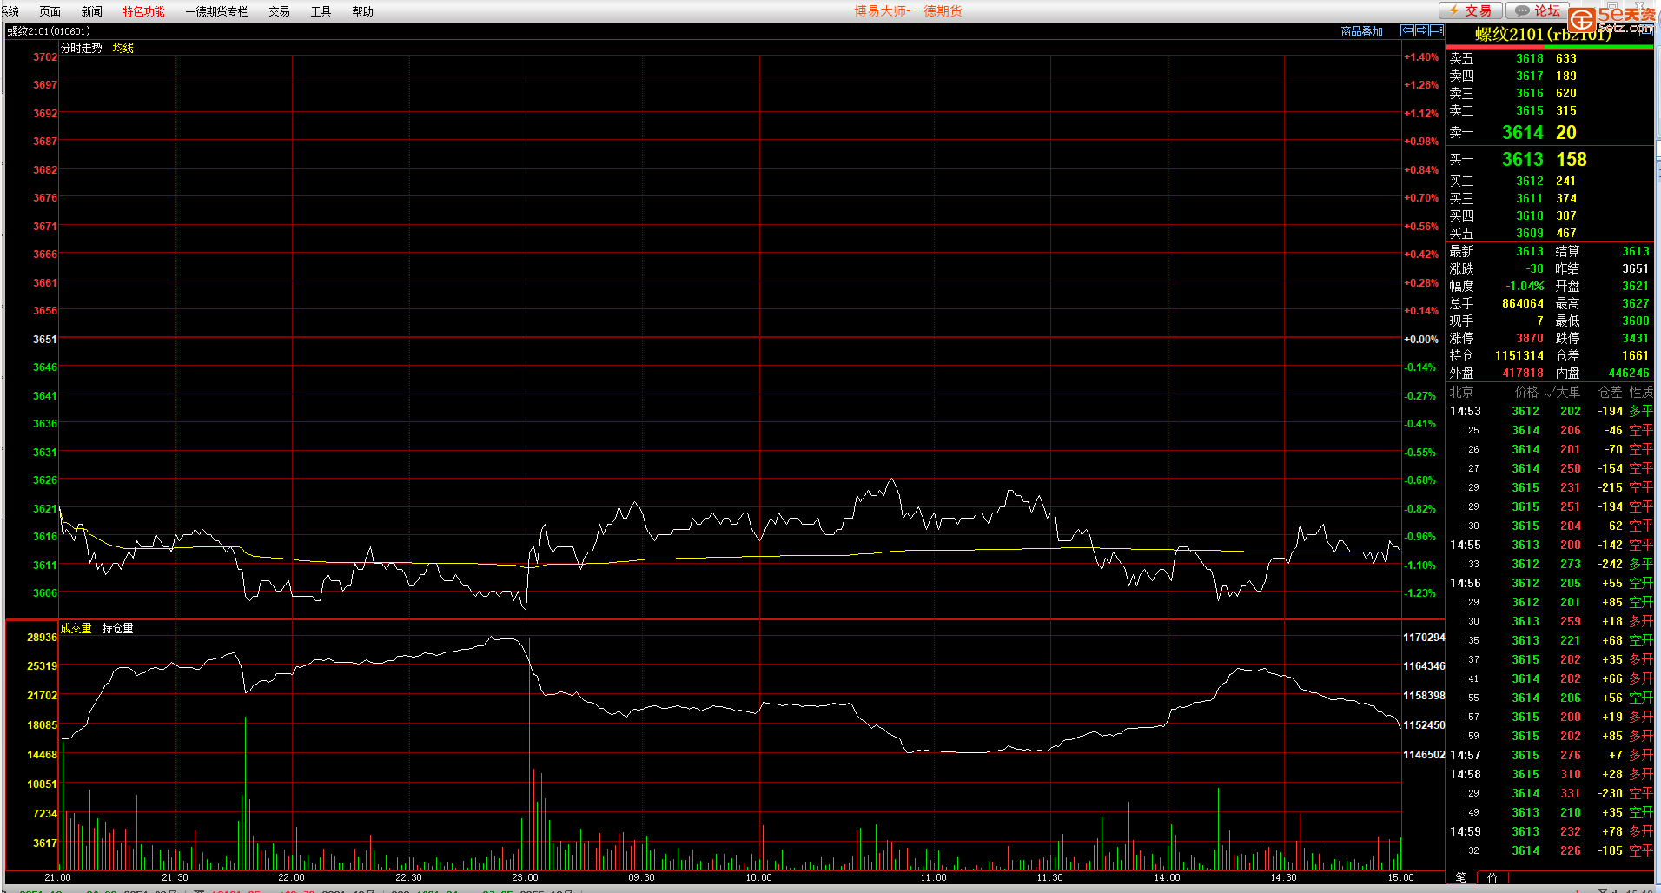Click the 28936 volume axis label
The width and height of the screenshot is (1661, 893).
tap(42, 637)
